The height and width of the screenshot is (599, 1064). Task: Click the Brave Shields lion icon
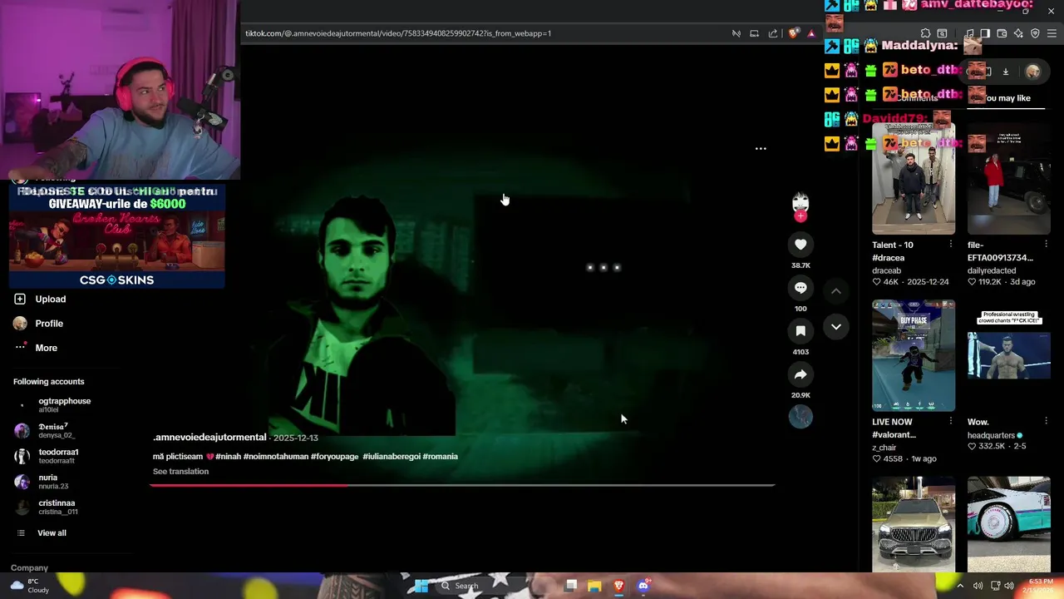[793, 33]
